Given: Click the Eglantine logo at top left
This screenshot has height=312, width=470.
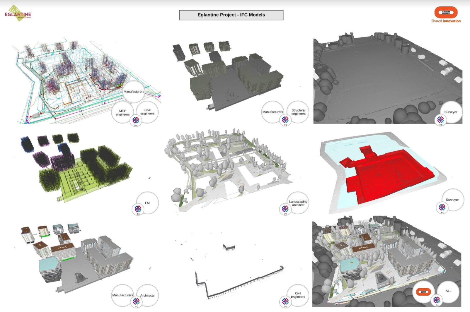Looking at the screenshot, I should [18, 13].
